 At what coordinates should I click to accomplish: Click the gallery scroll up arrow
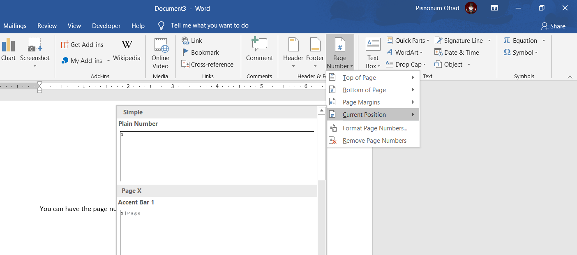[x=322, y=111]
